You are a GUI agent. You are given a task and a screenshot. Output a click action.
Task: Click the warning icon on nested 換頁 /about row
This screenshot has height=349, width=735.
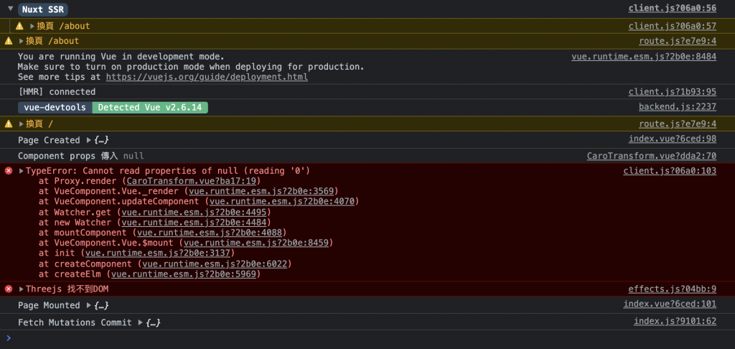coord(19,26)
